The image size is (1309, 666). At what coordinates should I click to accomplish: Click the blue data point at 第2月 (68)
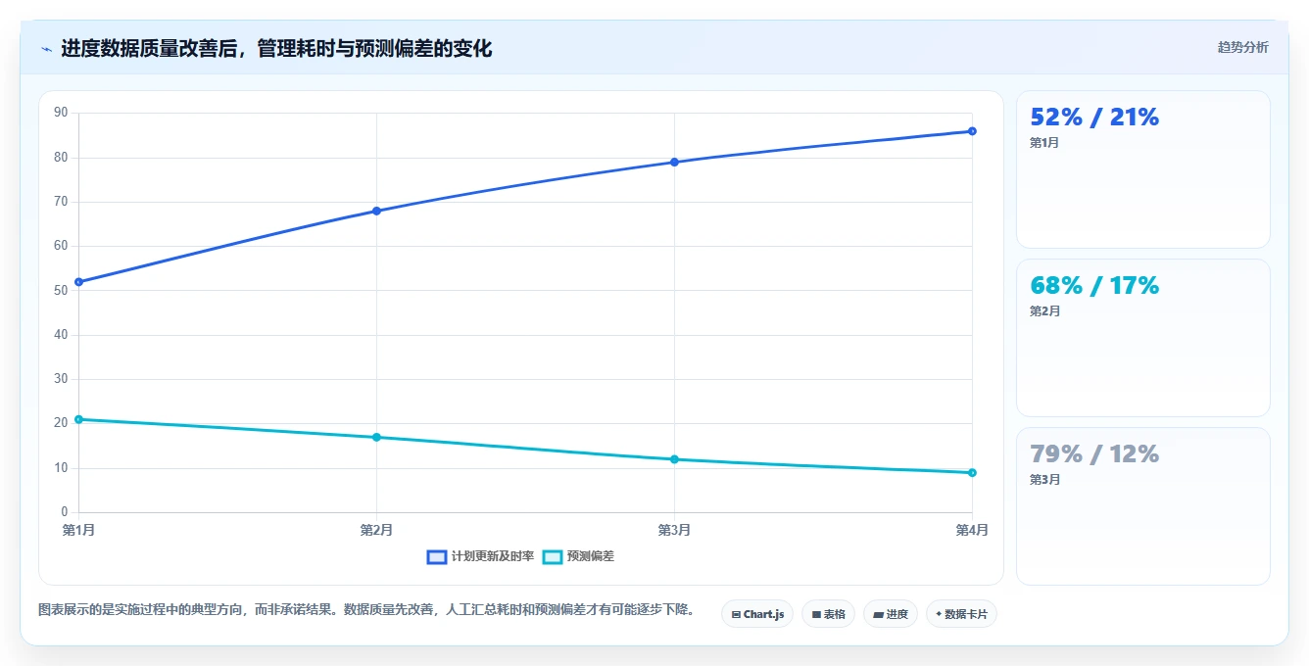pyautogui.click(x=376, y=211)
